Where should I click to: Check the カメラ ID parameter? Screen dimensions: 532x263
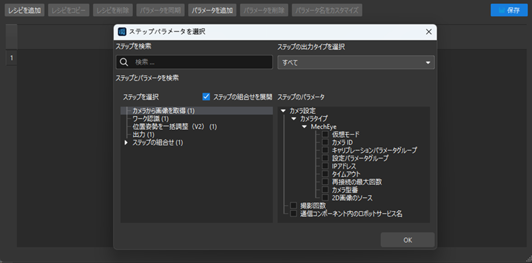click(x=325, y=143)
